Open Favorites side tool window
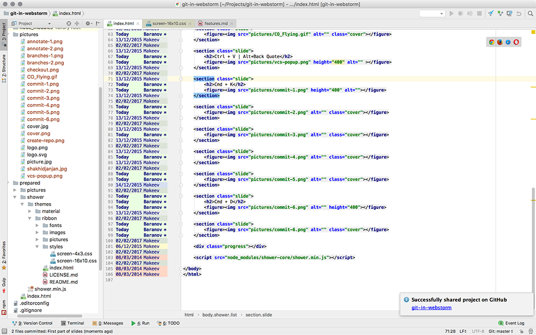The image size is (536, 335). [x=4, y=255]
